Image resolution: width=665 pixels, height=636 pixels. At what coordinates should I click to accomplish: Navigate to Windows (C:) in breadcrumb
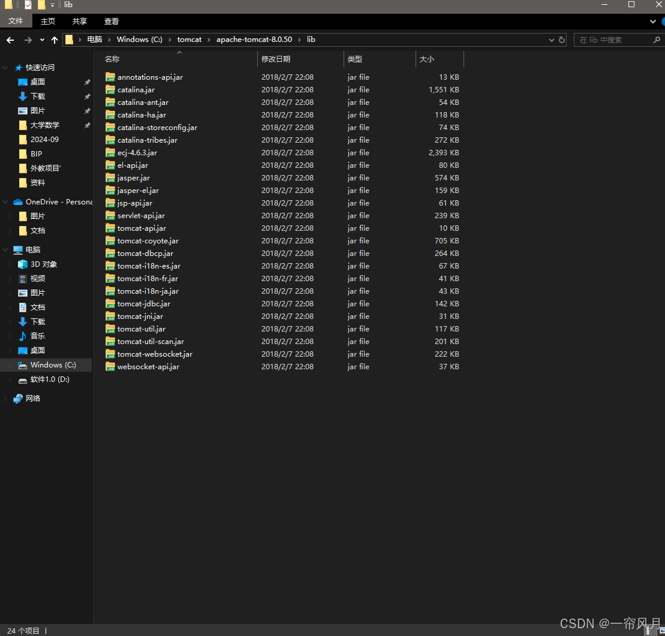[x=140, y=40]
